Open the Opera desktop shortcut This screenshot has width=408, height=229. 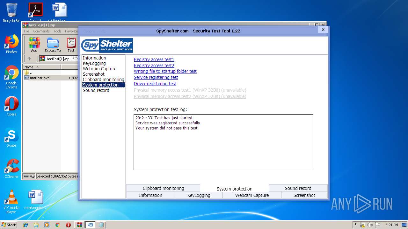pyautogui.click(x=11, y=106)
